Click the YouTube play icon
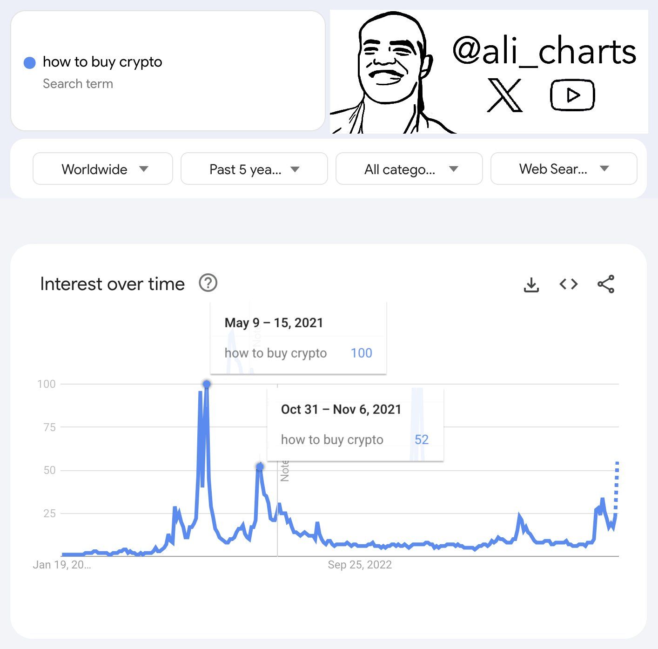 pos(572,95)
